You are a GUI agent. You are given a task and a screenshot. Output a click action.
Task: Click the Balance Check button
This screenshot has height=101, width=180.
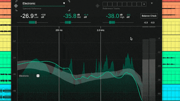[149, 16]
